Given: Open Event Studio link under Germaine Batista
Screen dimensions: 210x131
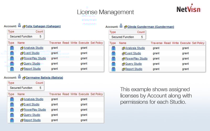Looking at the screenshot, I should pyautogui.click(x=31, y=105).
